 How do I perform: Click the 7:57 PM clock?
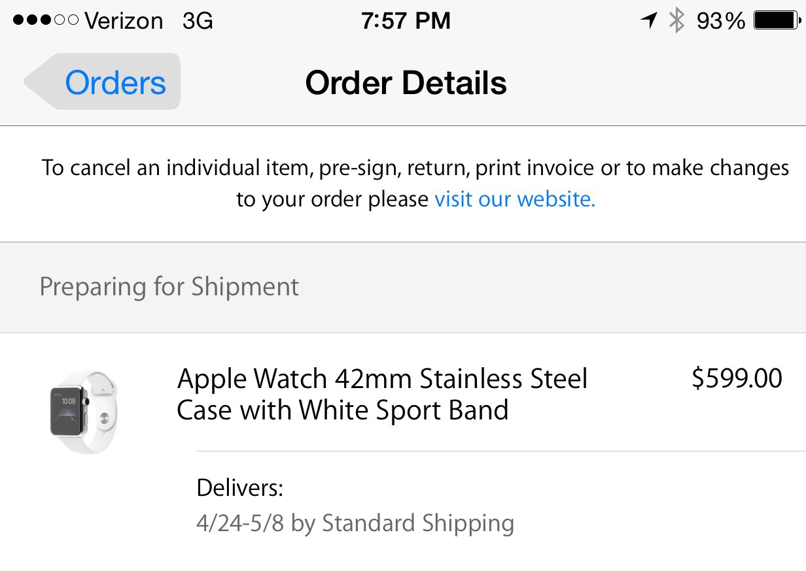coord(406,21)
